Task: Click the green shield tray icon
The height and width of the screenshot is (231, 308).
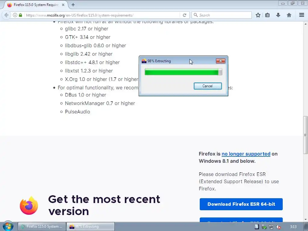Action: (264, 227)
